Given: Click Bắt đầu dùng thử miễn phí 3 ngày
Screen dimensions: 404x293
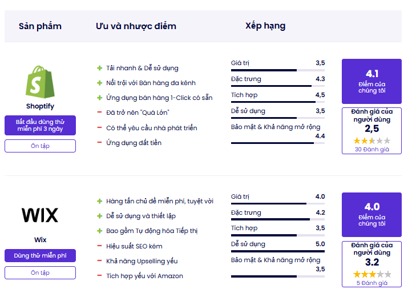Looking at the screenshot, I should click(40, 125).
